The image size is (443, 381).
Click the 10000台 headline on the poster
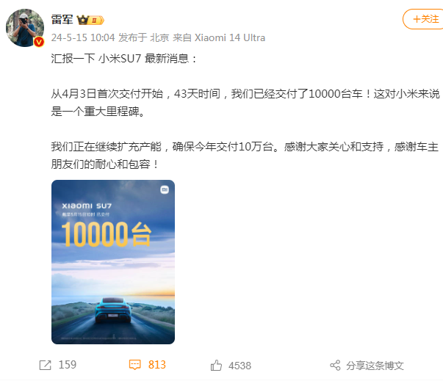coord(107,234)
